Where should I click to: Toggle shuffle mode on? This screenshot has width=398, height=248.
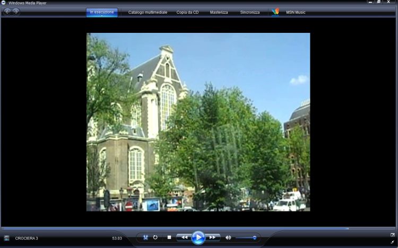tap(145, 237)
